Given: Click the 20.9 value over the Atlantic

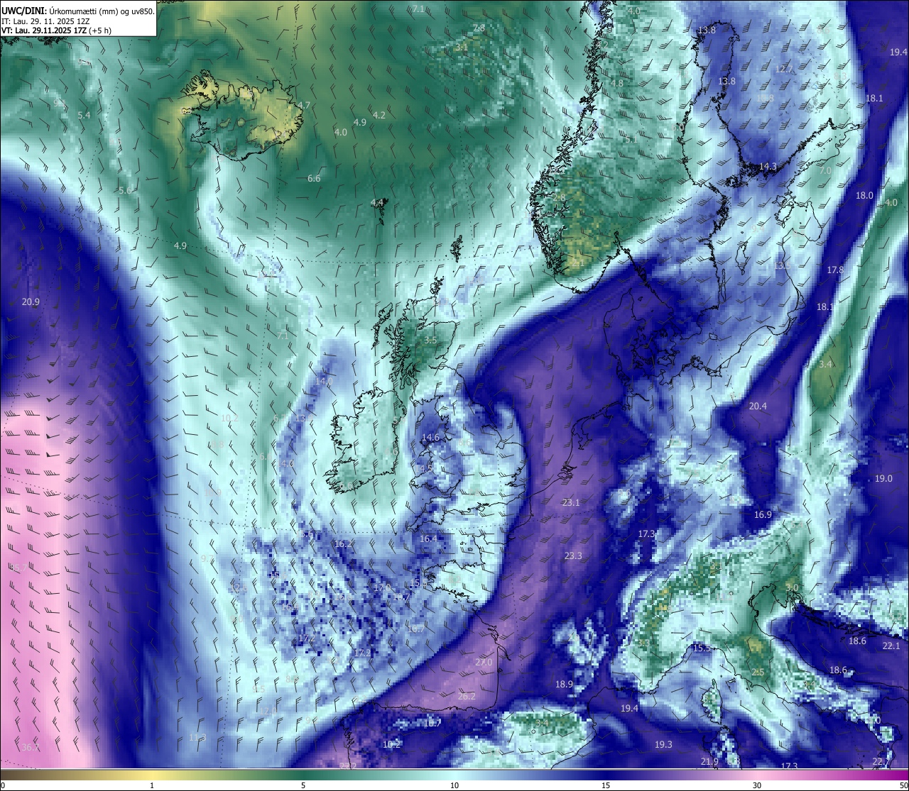Looking at the screenshot, I should 31,302.
